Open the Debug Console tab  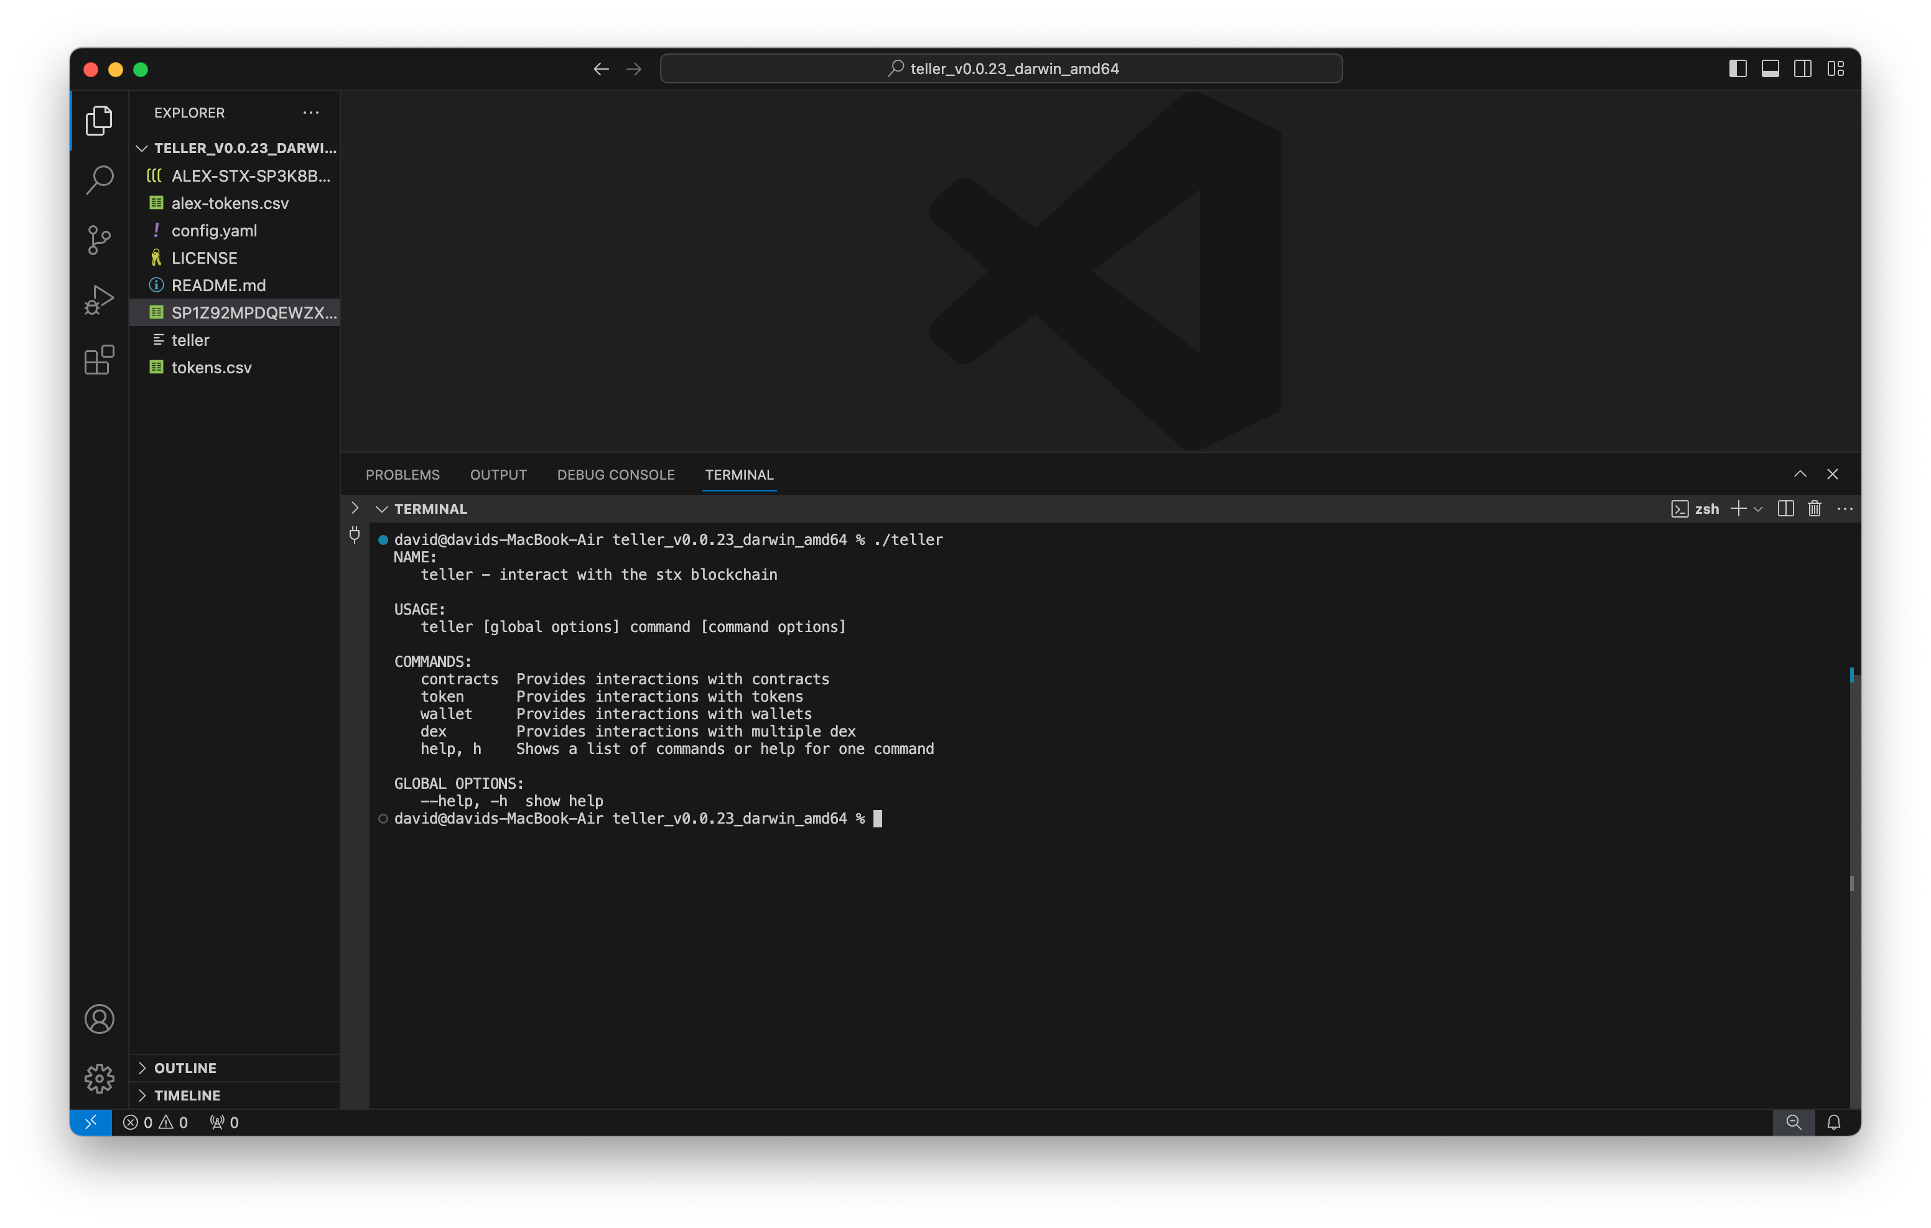(x=615, y=474)
